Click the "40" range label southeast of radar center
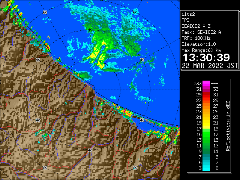The height and width of the screenshot is (180, 240). pos(142,120)
